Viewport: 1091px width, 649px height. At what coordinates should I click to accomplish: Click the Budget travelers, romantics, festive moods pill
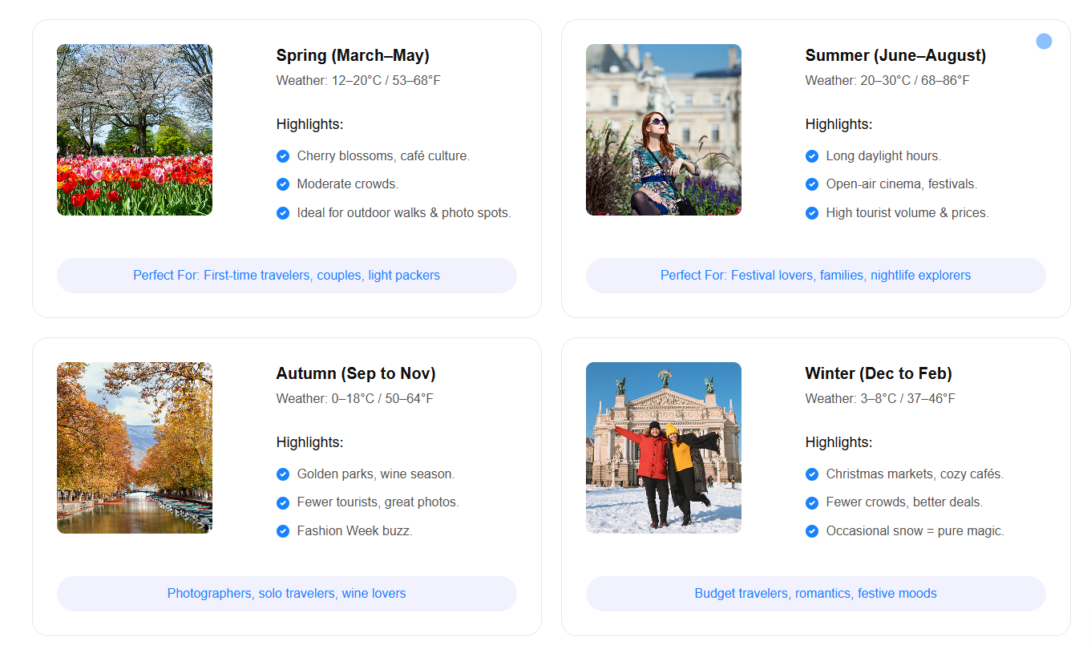816,594
